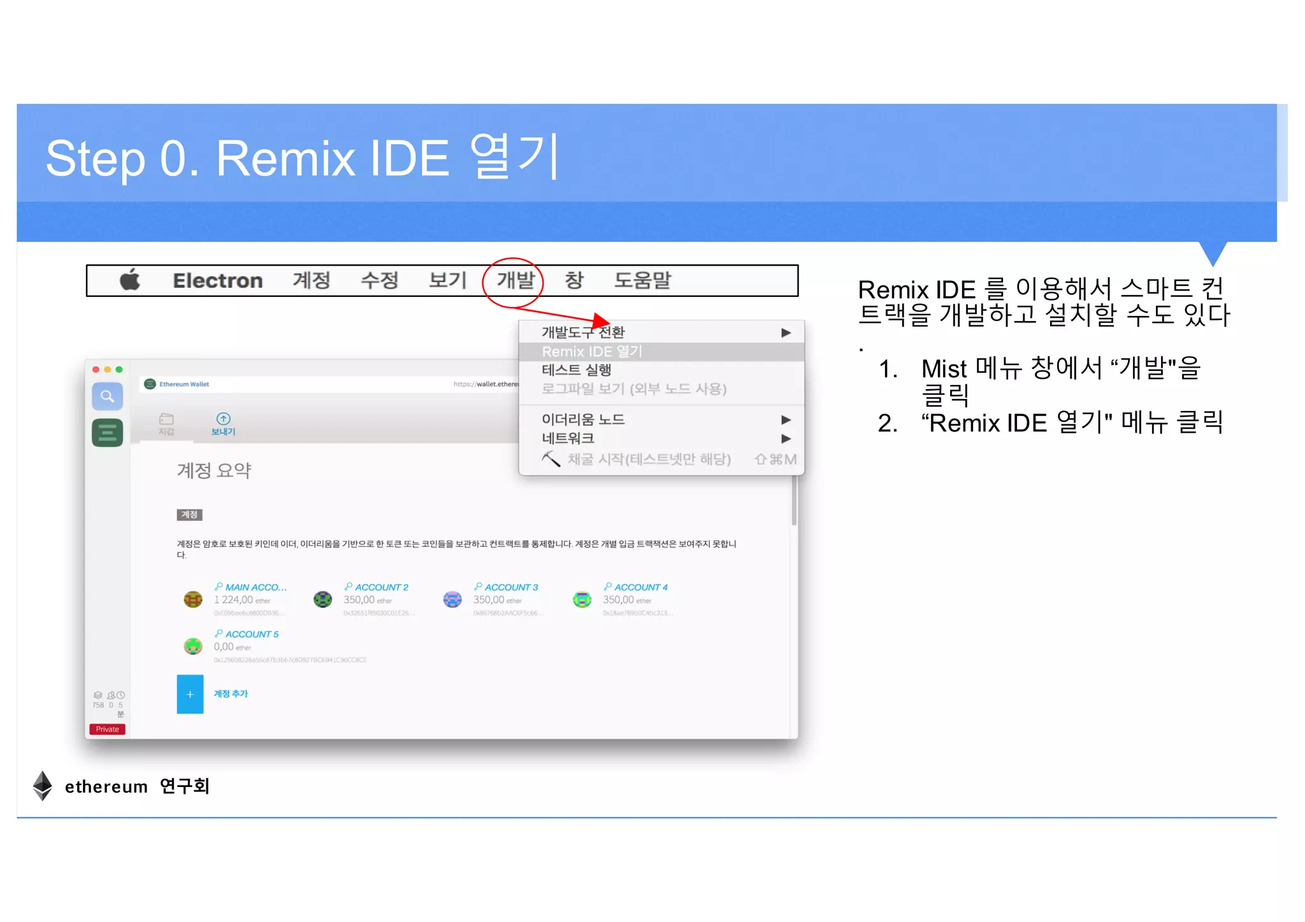Viewport: 1305px width, 922px height.
Task: Click the yellow minimize window dot
Action: (107, 370)
